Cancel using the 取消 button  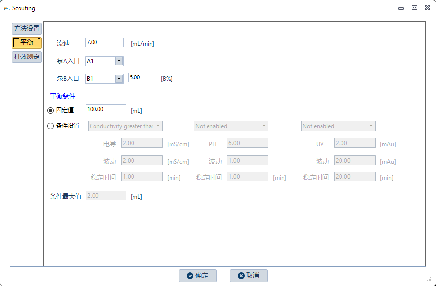(x=248, y=276)
